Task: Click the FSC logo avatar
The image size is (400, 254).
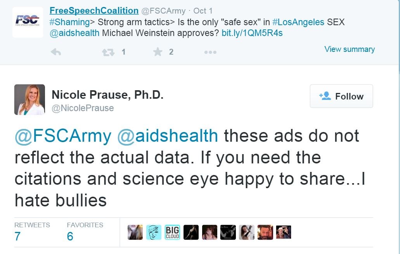Action: (28, 21)
